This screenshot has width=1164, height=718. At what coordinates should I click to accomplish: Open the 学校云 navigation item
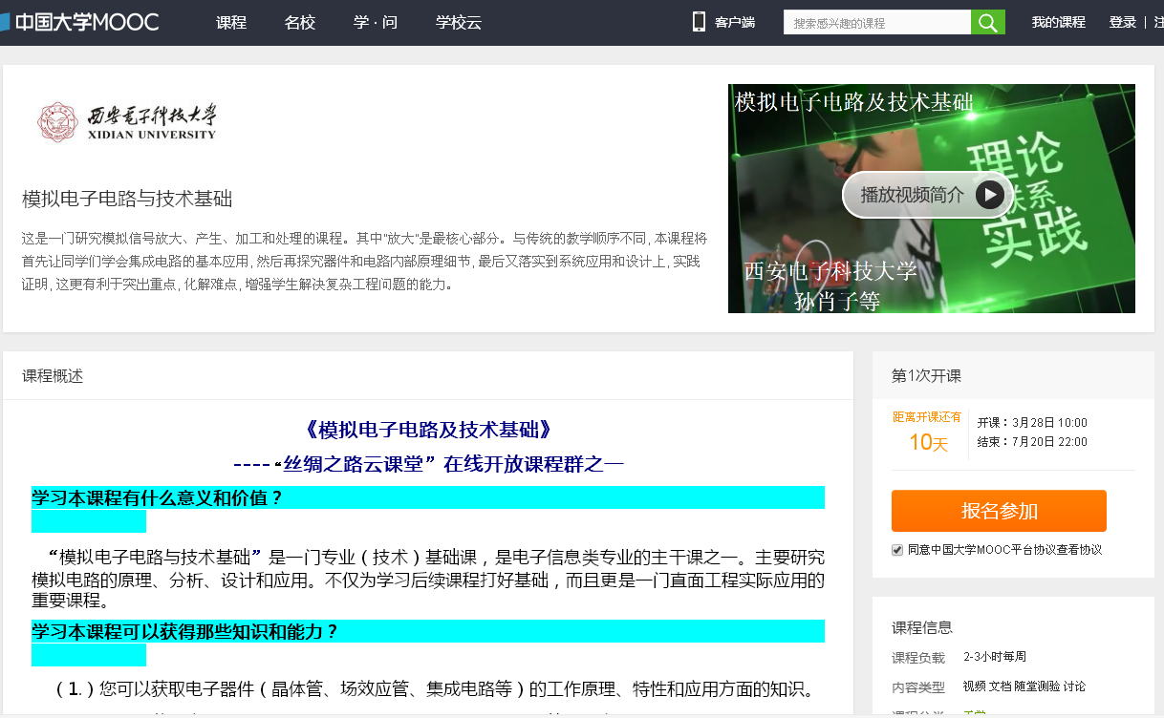click(x=459, y=23)
